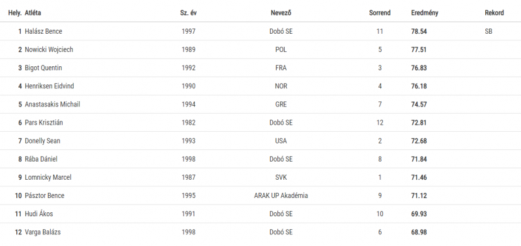The width and height of the screenshot is (521, 246).
Task: Sort by Eredmény column header
Action: click(425, 13)
